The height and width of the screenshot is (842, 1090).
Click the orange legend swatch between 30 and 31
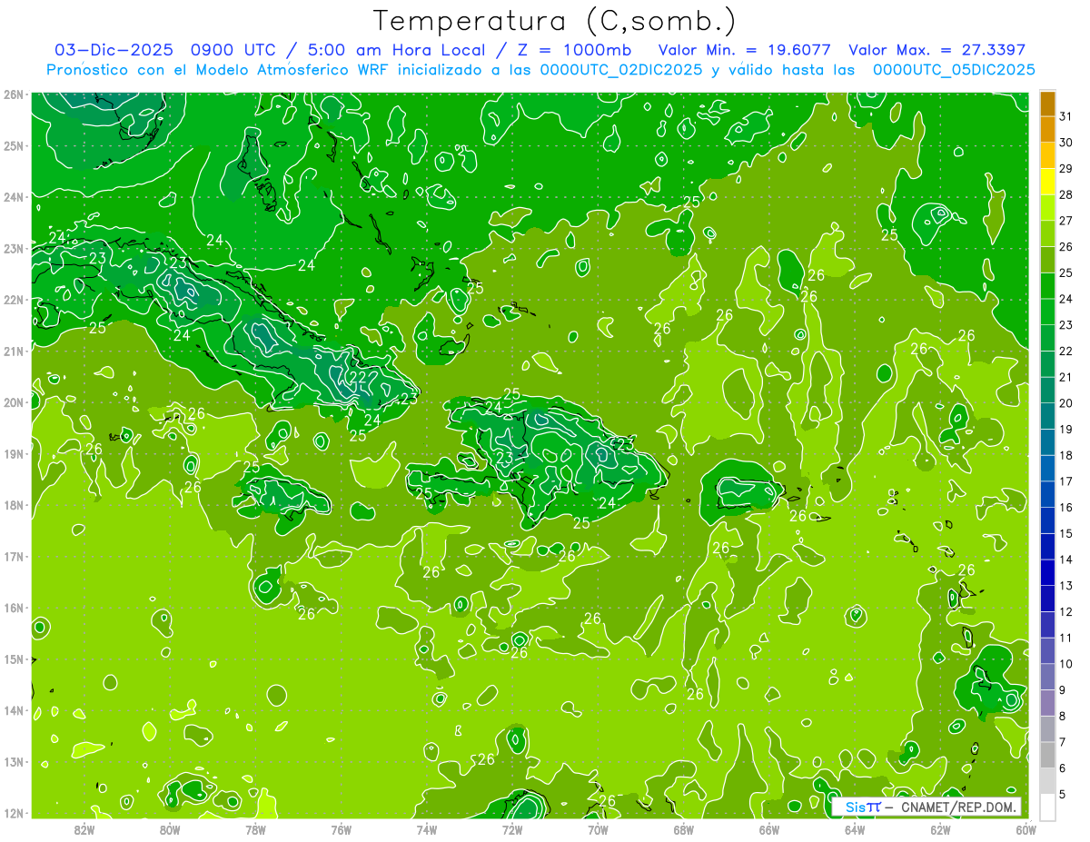1047,129
